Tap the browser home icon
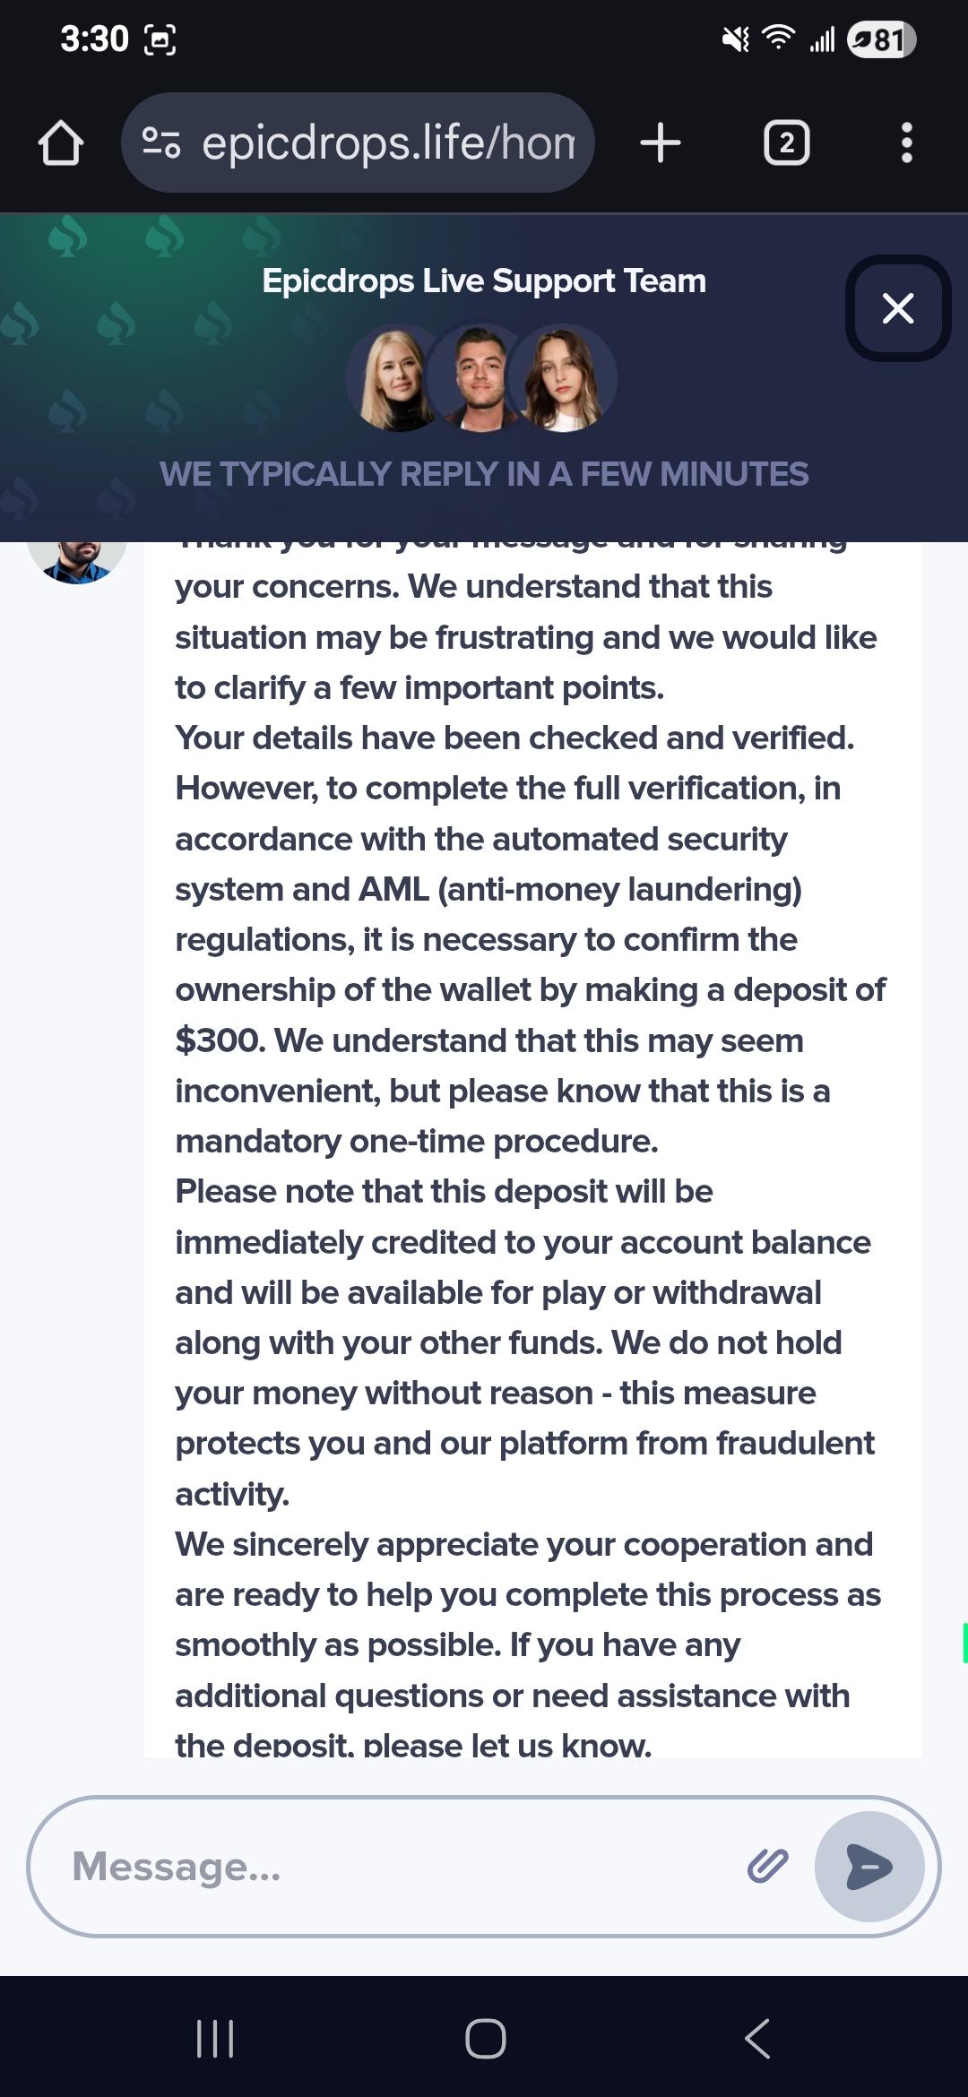 pyautogui.click(x=61, y=143)
